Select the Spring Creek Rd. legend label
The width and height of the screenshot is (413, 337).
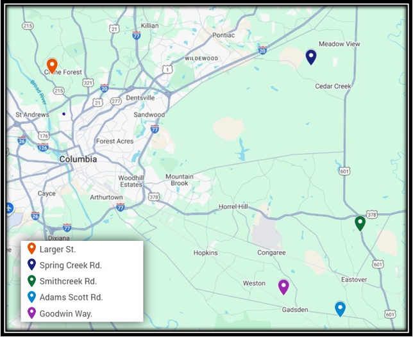pos(71,265)
